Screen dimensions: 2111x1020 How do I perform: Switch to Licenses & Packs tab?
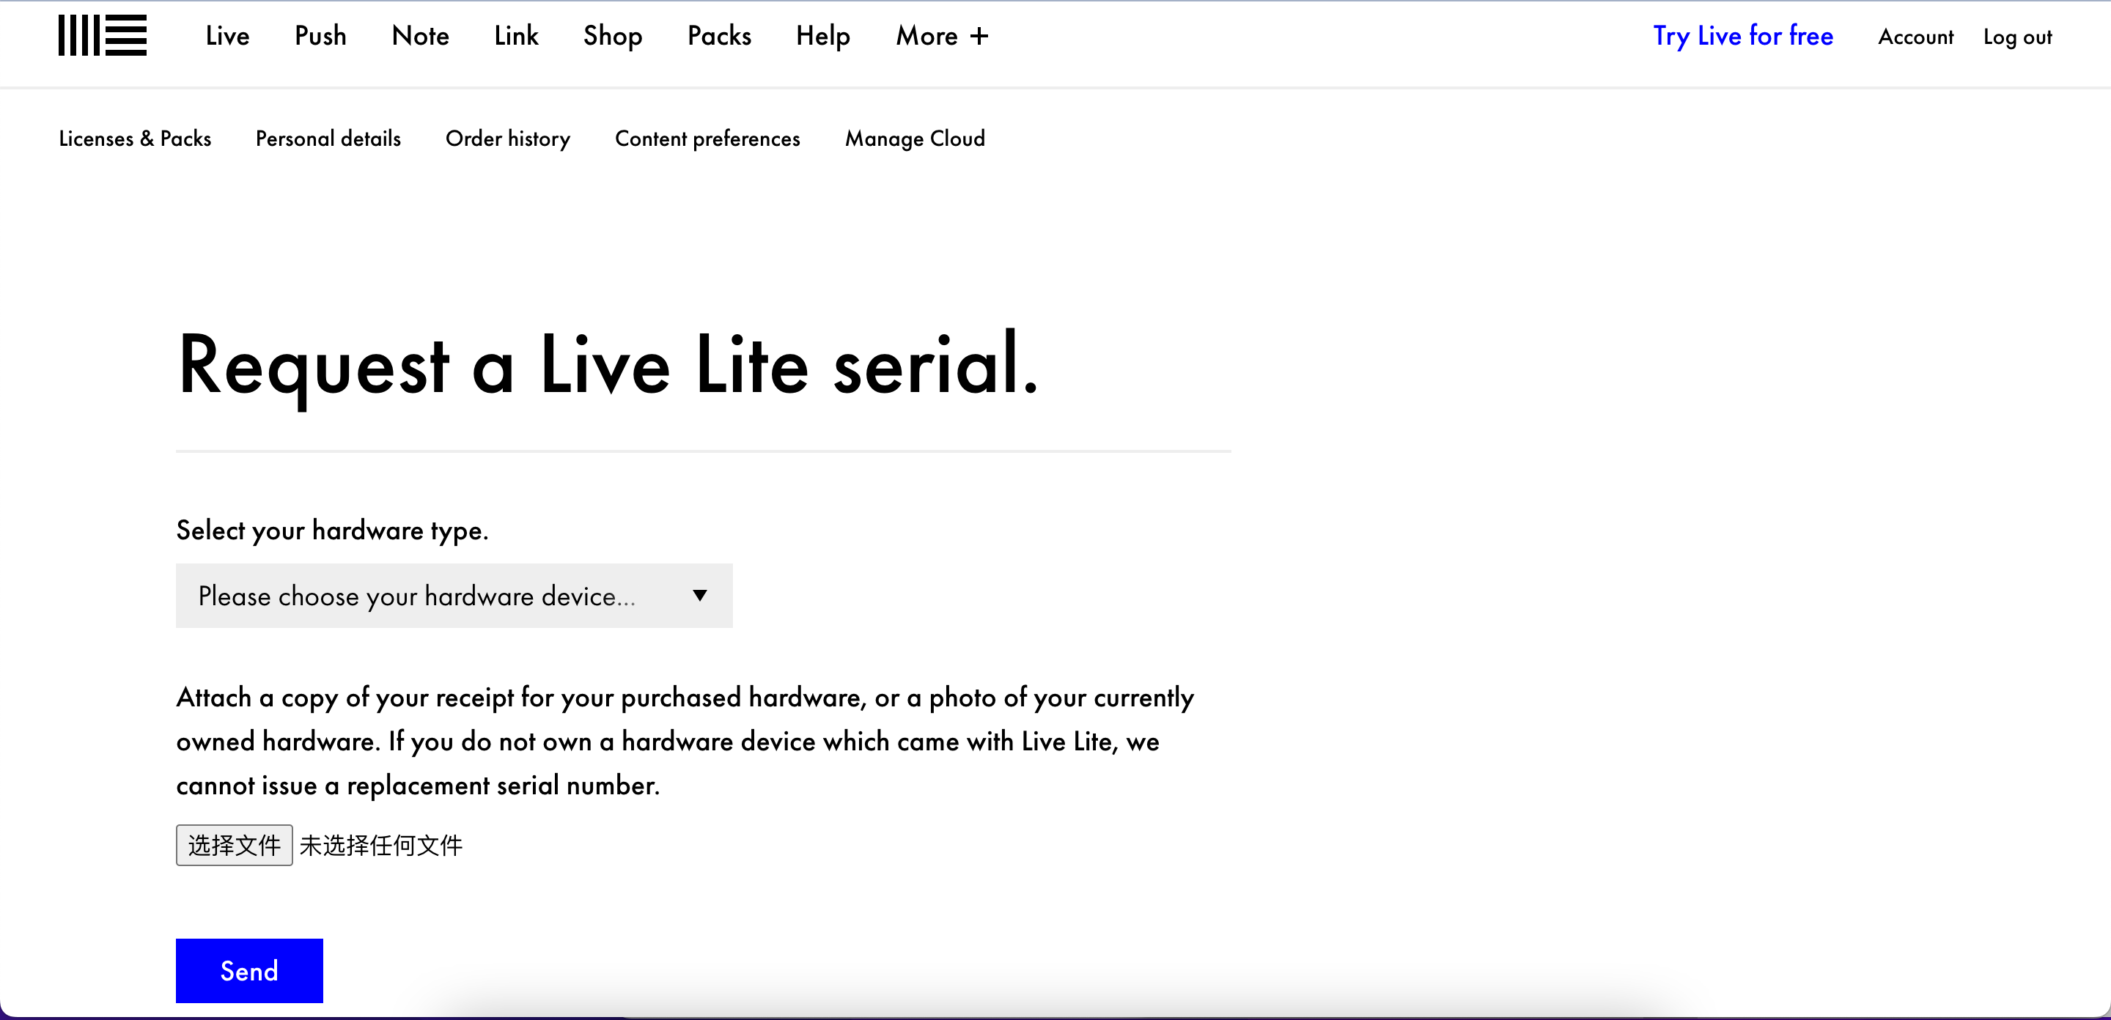[135, 138]
